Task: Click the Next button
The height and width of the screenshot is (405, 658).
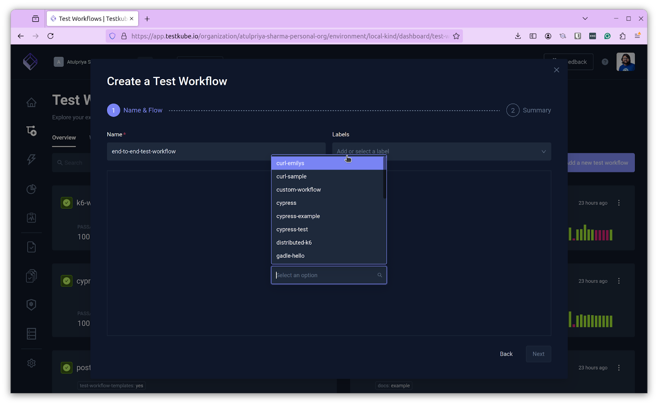Action: 538,354
